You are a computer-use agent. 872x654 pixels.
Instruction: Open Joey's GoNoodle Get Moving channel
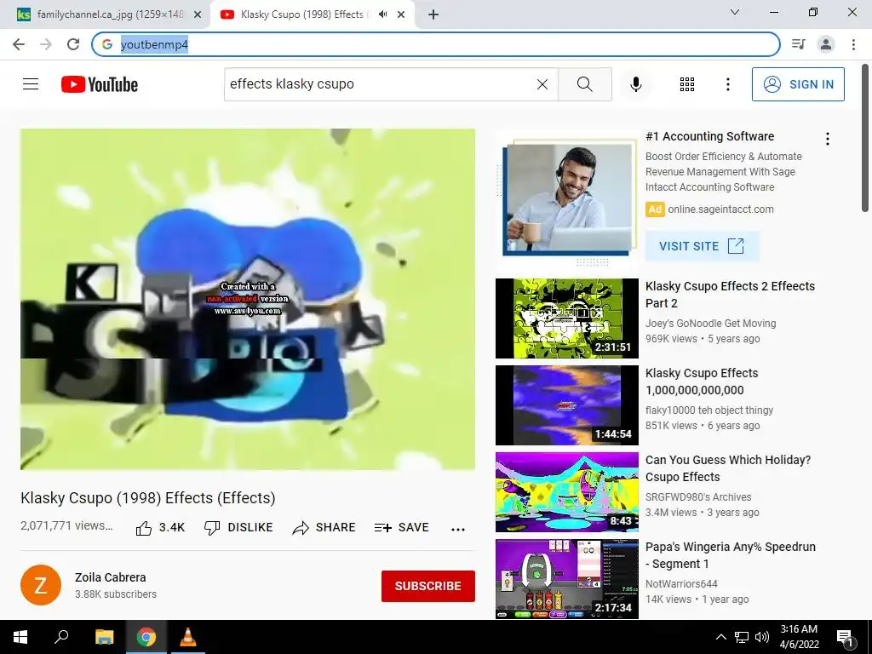click(x=710, y=323)
